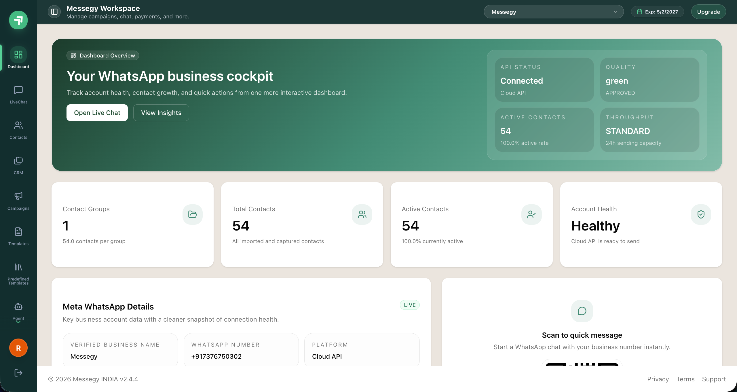
Task: Click the API Status Connected tile
Action: (x=544, y=80)
